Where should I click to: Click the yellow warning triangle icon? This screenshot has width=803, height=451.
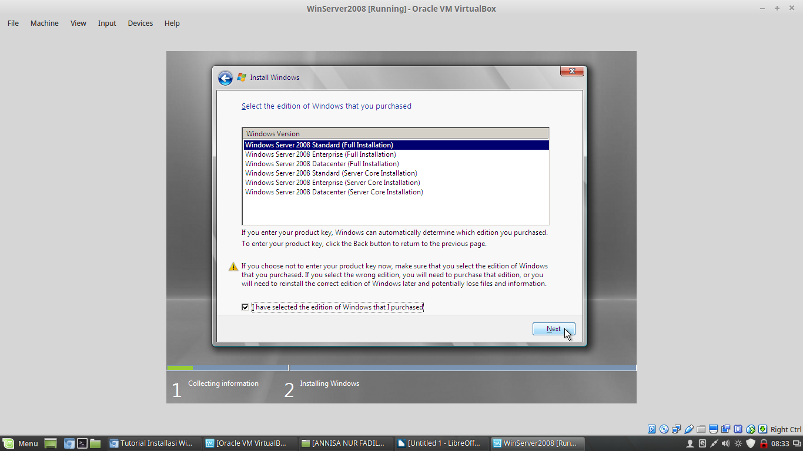pyautogui.click(x=233, y=267)
